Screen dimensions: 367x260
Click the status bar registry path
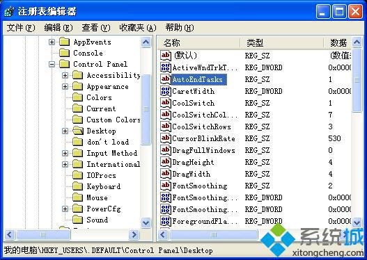[108, 251]
